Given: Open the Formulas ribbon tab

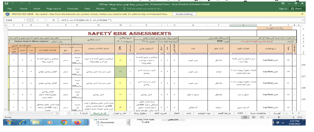Looking at the screenshot, I should [73, 9].
